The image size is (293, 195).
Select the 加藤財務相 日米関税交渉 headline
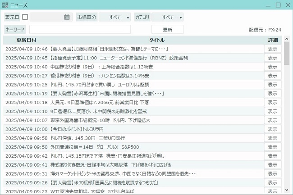pos(110,49)
